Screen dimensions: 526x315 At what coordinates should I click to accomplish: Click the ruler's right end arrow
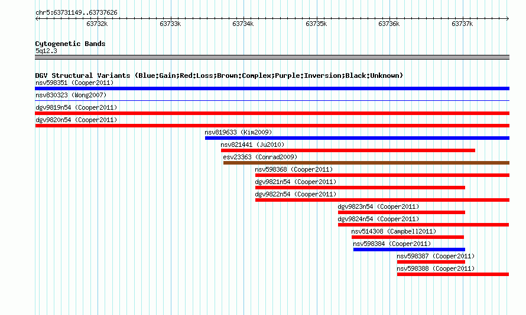click(508, 19)
